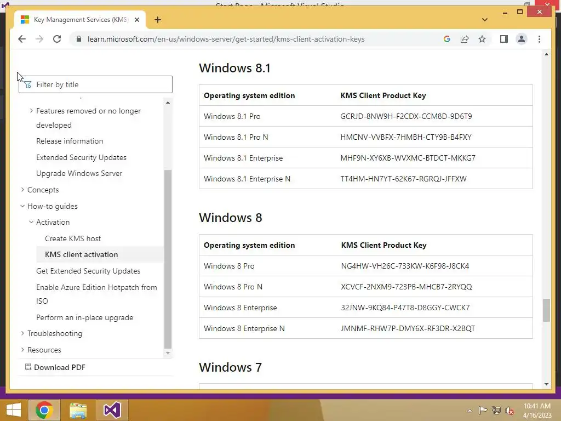The width and height of the screenshot is (561, 421).
Task: Collapse the Activation subsection
Action: [x=31, y=222]
